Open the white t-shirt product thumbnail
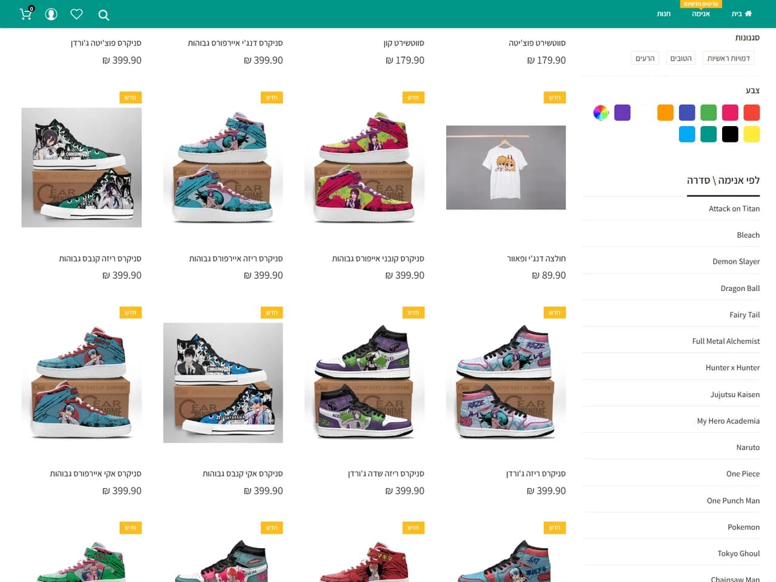Viewport: 776px width, 582px height. click(x=506, y=167)
